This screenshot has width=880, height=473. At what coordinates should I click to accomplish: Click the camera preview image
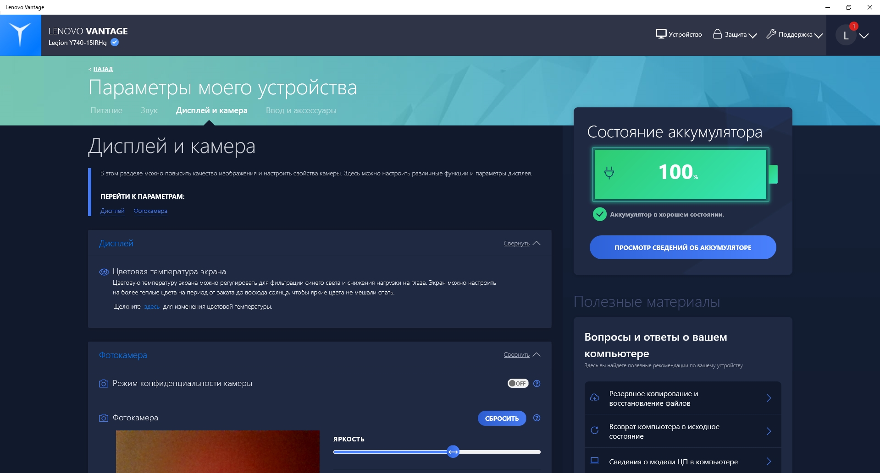pyautogui.click(x=218, y=451)
